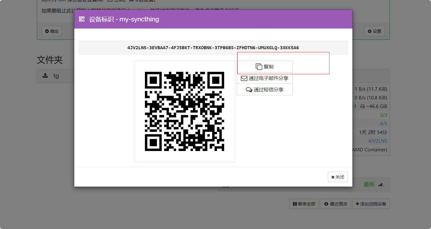Click the ~46.6 GiB local state value
Screen dimensions: 431x229
[x=377, y=106]
